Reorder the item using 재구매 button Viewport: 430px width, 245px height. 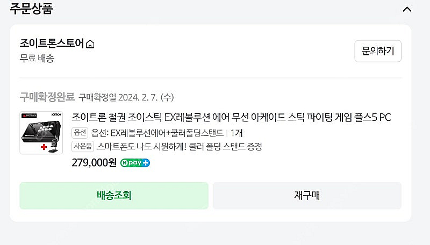[307, 195]
